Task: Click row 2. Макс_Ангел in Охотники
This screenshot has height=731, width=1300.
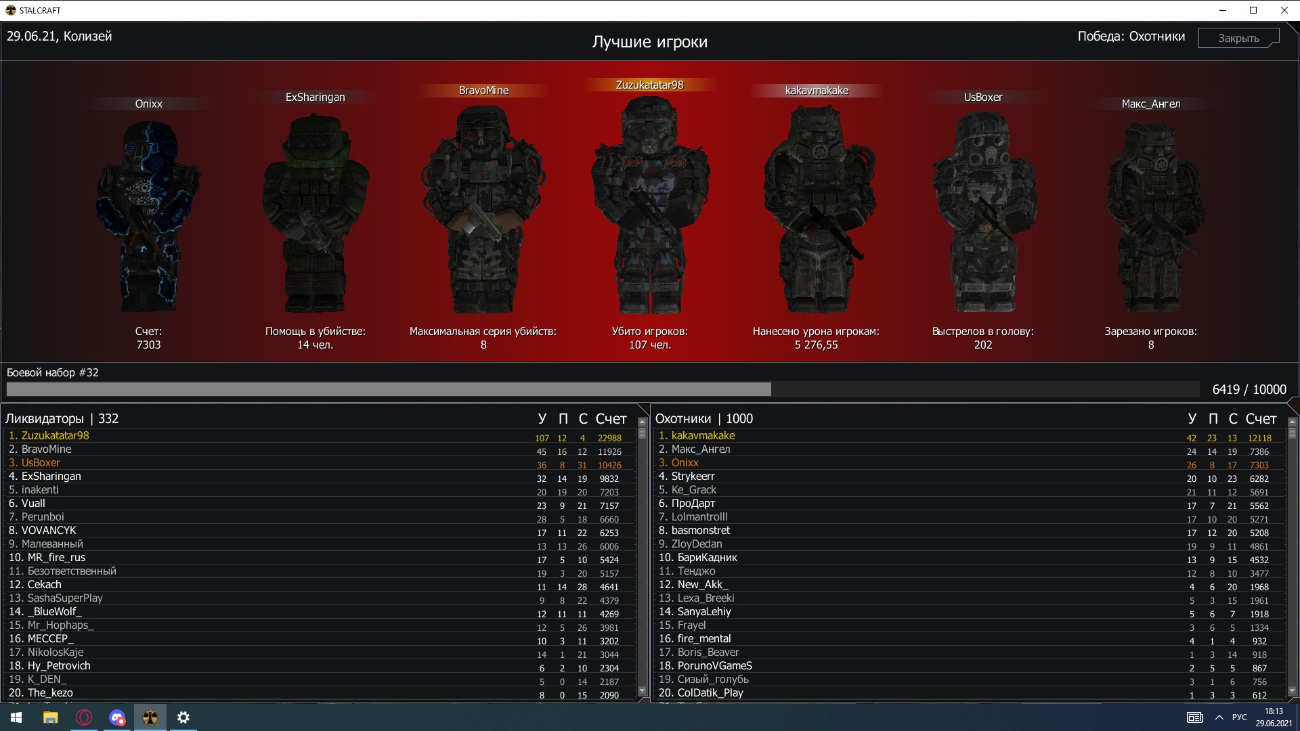Action: click(x=970, y=449)
